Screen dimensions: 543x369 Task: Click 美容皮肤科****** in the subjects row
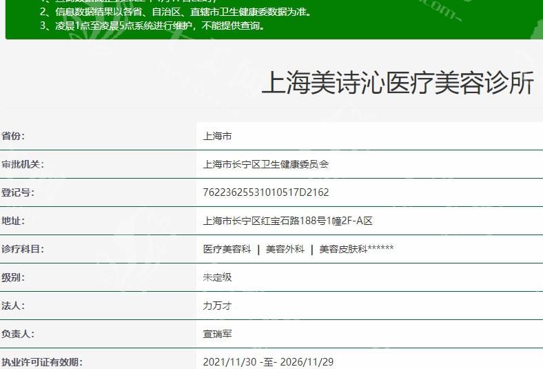pyautogui.click(x=356, y=249)
